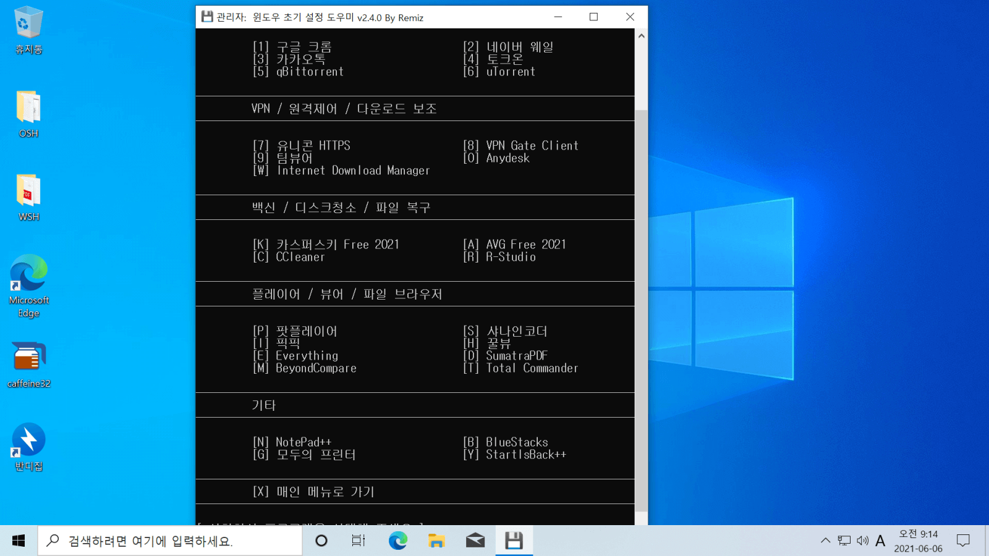Viewport: 989px width, 556px height.
Task: Click the [4] 토크온 entry
Action: click(x=493, y=59)
